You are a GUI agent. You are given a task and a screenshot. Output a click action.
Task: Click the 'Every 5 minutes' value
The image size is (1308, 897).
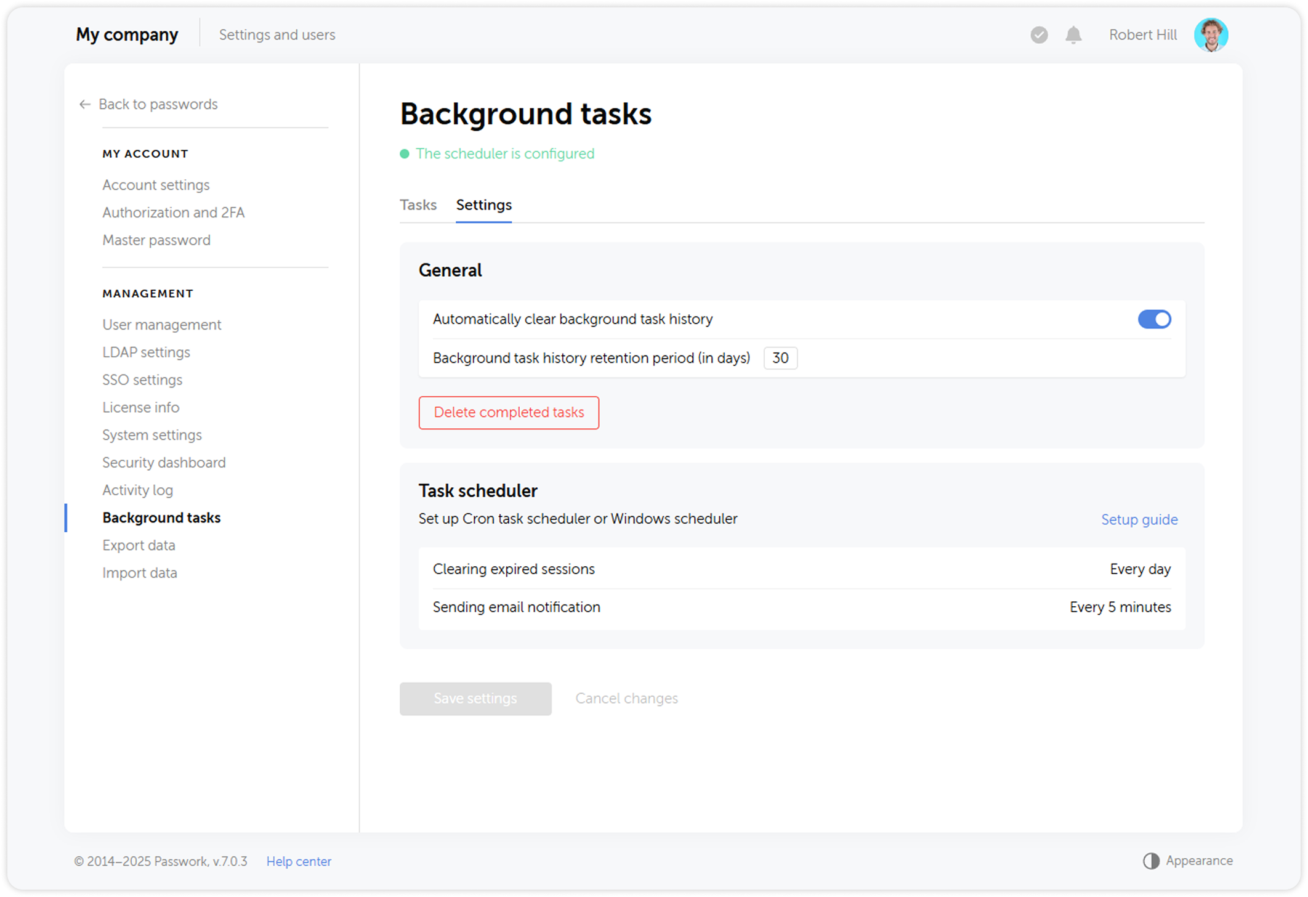[1120, 607]
